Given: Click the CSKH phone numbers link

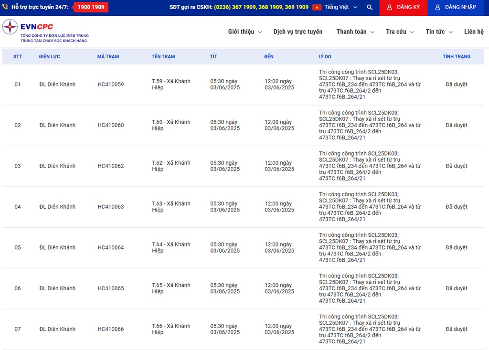Looking at the screenshot, I should [x=261, y=7].
